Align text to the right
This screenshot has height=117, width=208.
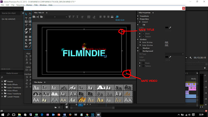(x=108, y=17)
